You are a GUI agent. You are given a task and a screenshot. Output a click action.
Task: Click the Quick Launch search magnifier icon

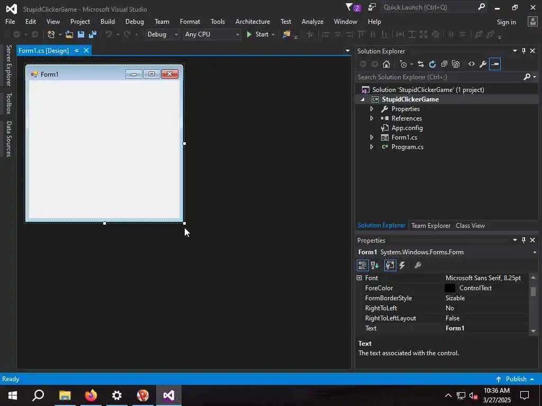tap(481, 7)
